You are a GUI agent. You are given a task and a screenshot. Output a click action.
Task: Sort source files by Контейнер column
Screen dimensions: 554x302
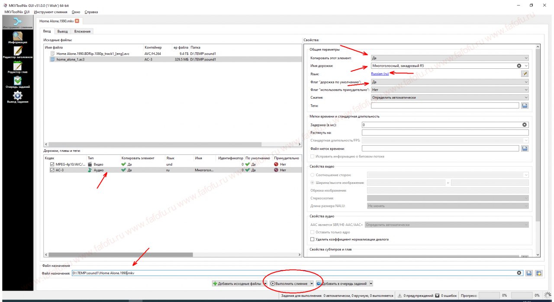(x=158, y=47)
